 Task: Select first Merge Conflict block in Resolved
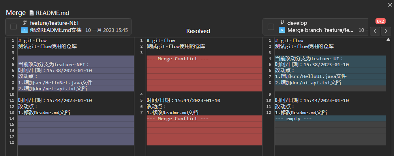(x=204, y=74)
